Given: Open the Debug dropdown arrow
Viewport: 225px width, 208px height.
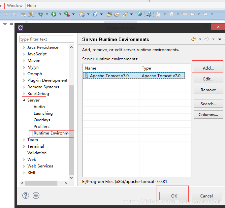Looking at the screenshot, I should [x=47, y=14].
